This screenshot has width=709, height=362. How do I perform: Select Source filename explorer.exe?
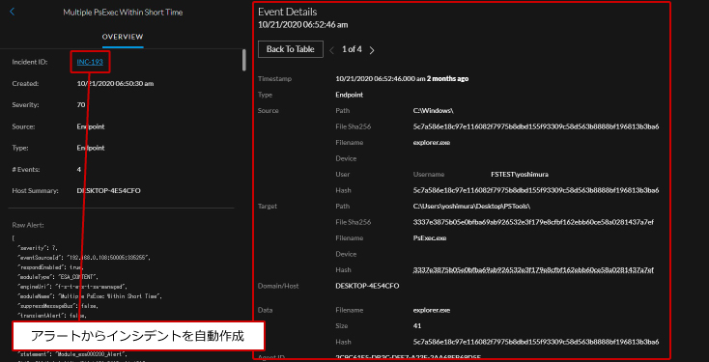pos(432,142)
